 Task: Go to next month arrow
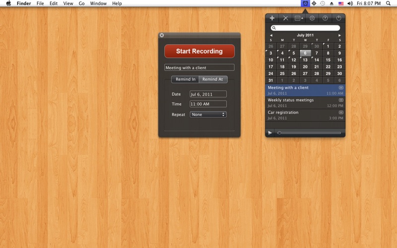pos(339,35)
